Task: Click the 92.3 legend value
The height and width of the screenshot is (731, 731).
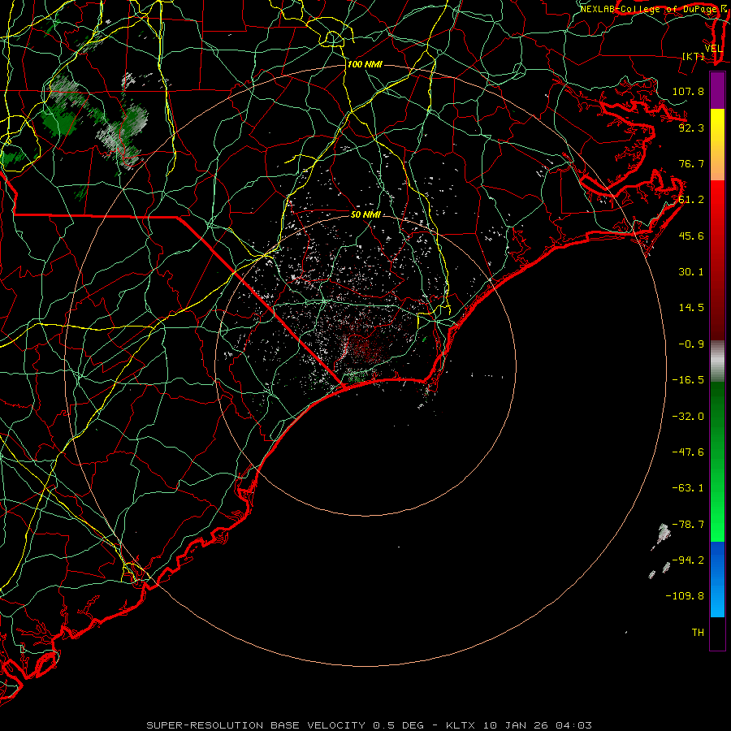Action: point(691,128)
